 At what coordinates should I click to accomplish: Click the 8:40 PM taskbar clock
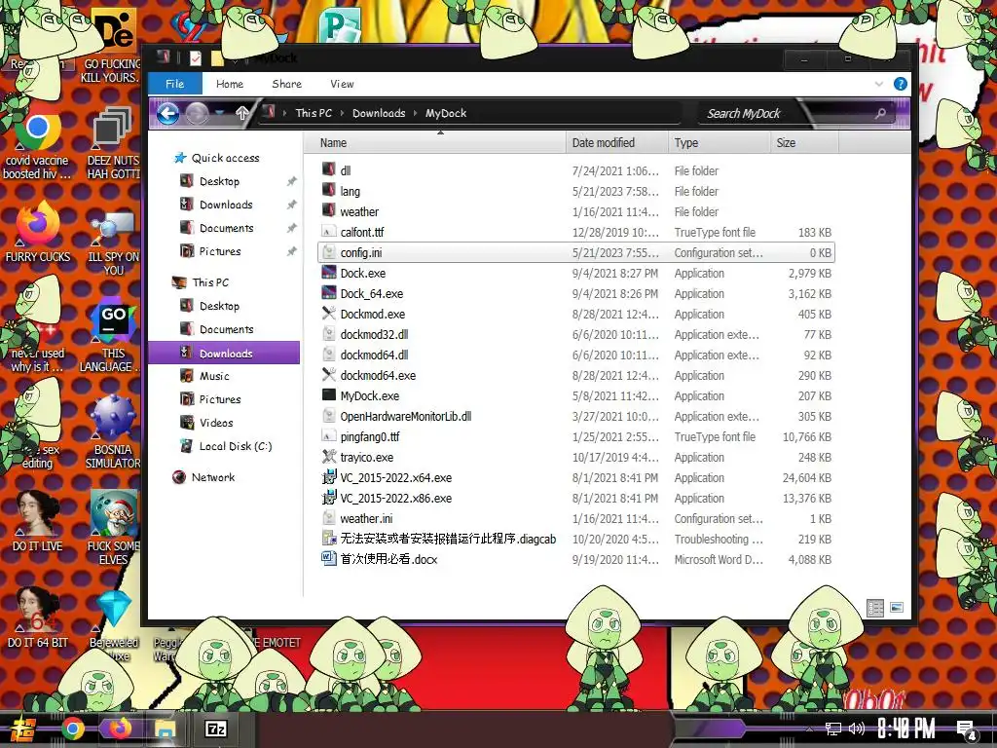coord(906,729)
